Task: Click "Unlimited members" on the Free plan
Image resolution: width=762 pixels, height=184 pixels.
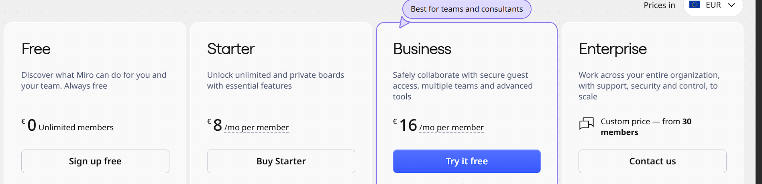Action: 76,127
